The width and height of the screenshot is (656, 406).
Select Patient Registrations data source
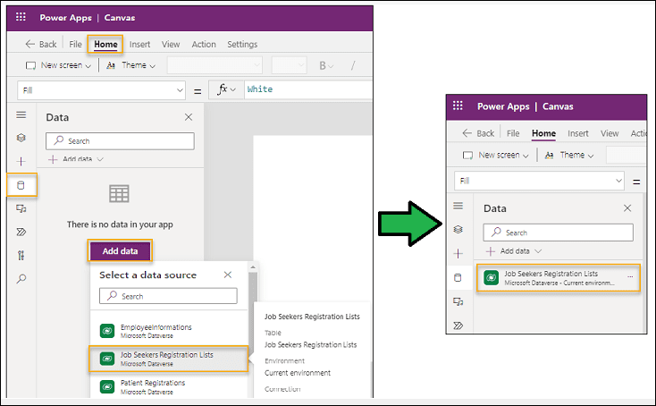click(x=169, y=386)
